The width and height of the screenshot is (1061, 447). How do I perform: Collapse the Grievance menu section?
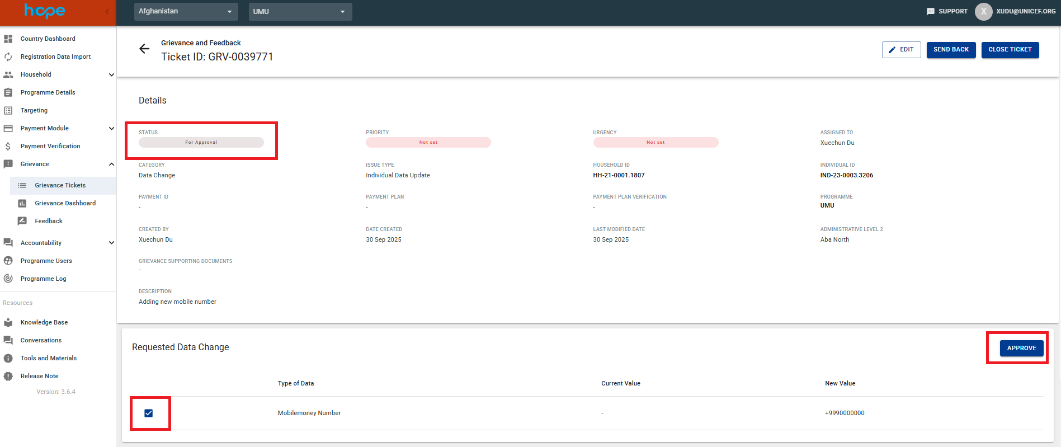111,164
